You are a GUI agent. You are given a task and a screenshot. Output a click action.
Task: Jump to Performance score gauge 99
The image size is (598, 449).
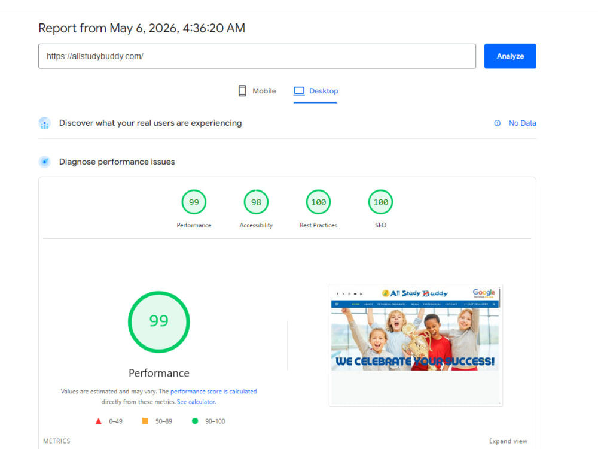(194, 202)
